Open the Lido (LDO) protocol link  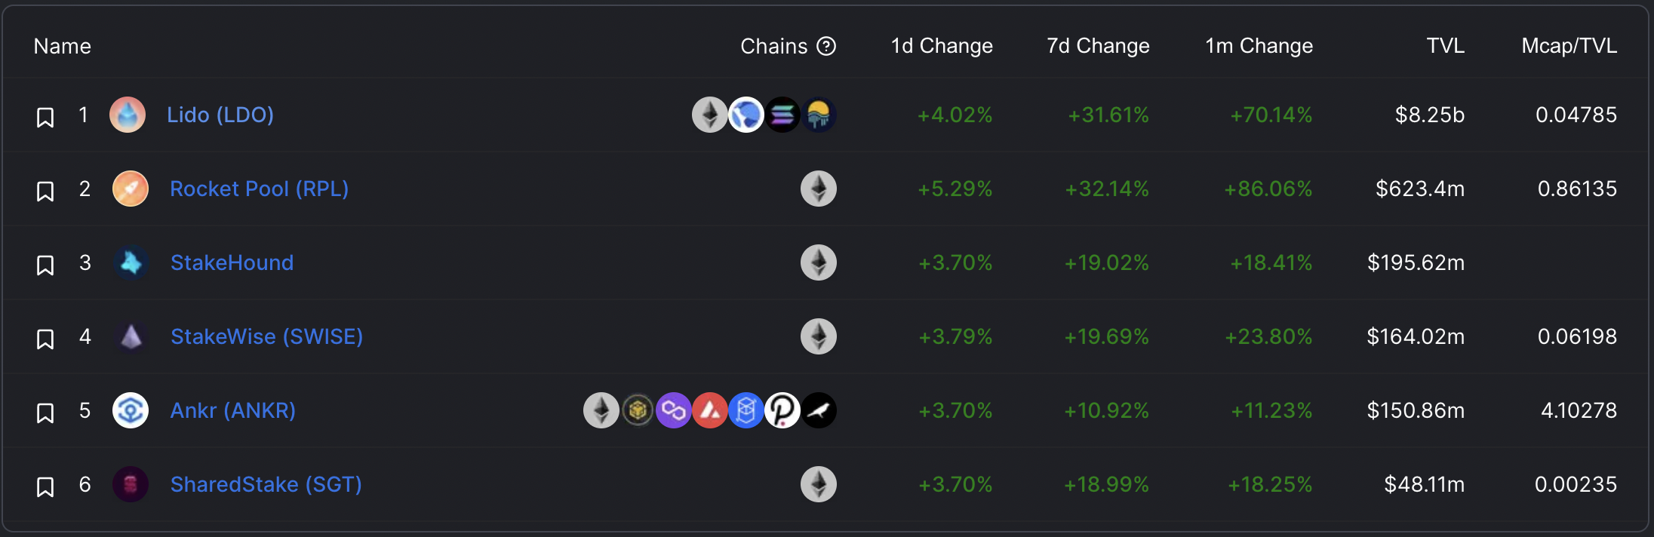[x=220, y=115]
